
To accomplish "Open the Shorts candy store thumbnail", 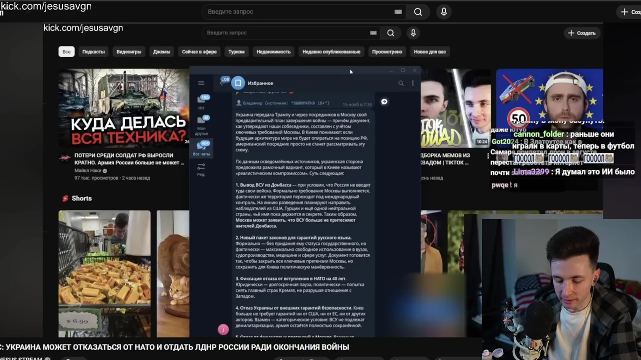I will pos(104,274).
